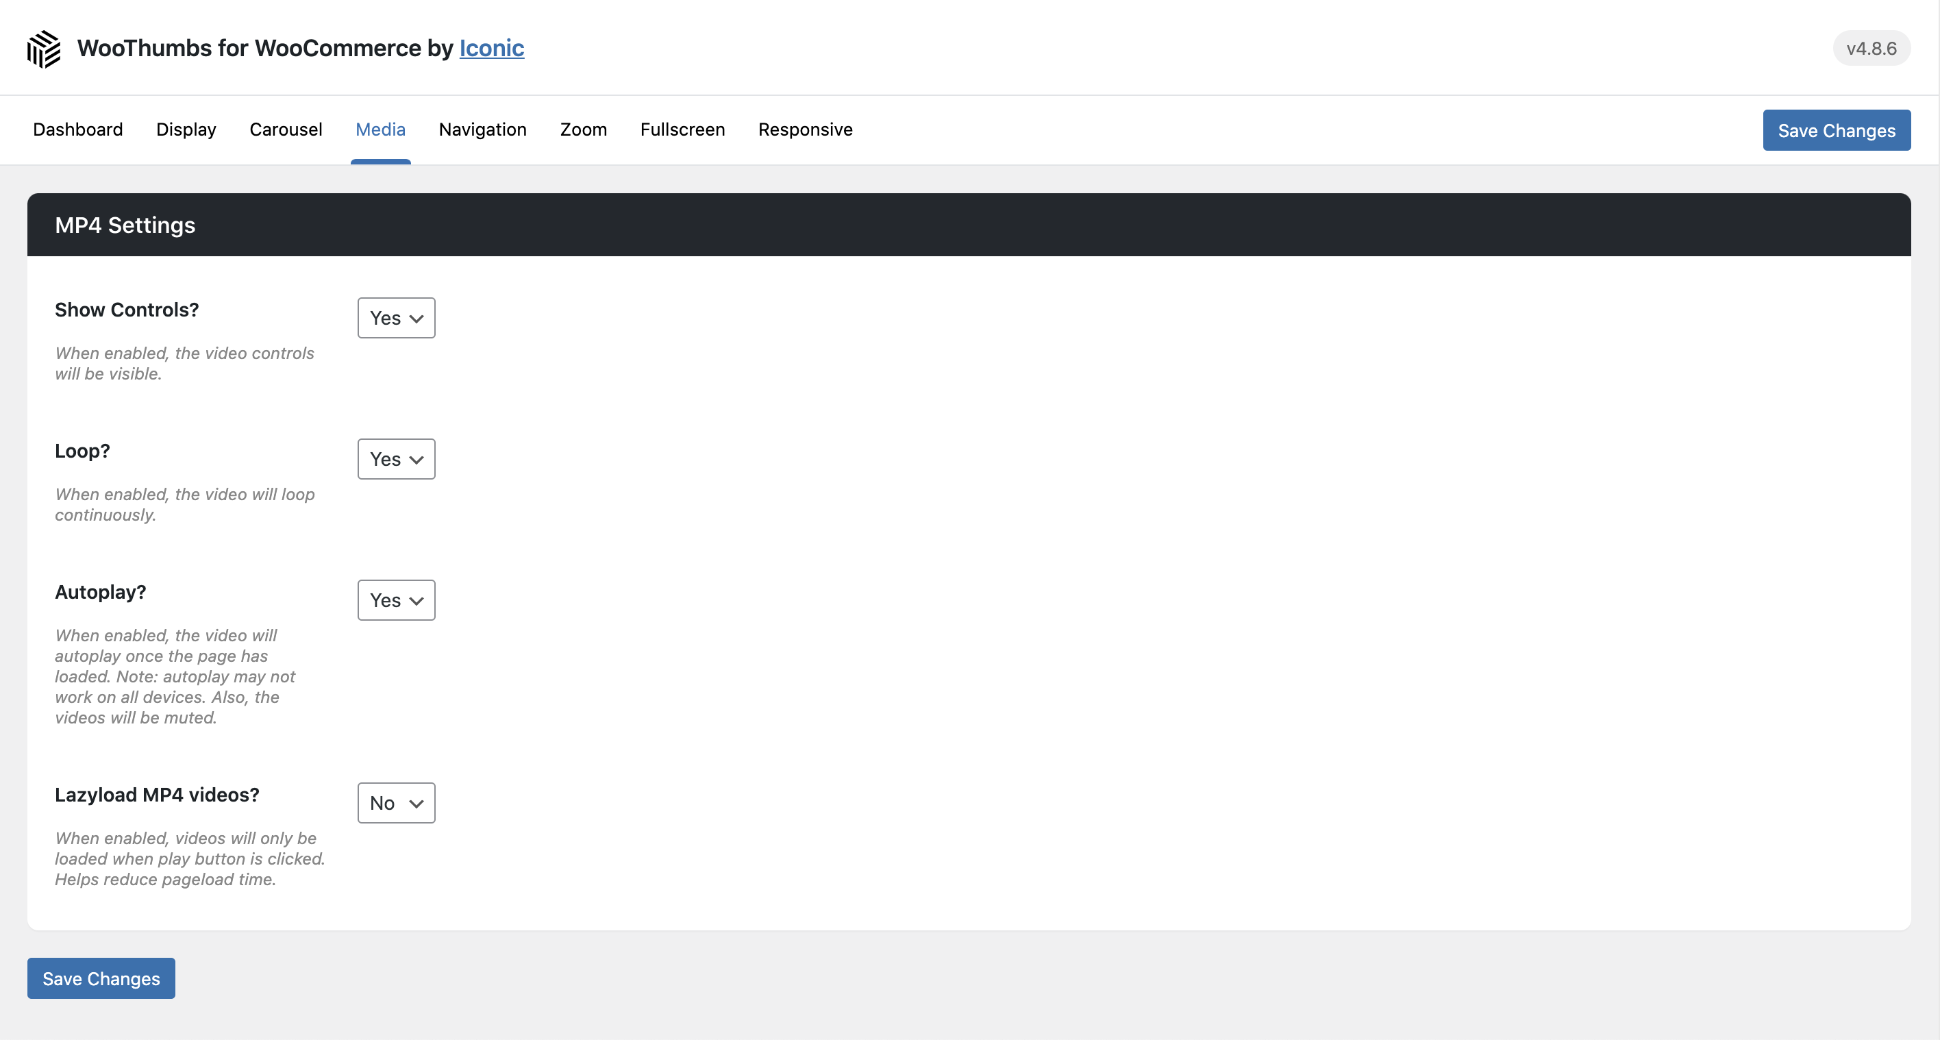This screenshot has height=1040, width=1940.
Task: Click the top Save Changes button
Action: pos(1836,130)
